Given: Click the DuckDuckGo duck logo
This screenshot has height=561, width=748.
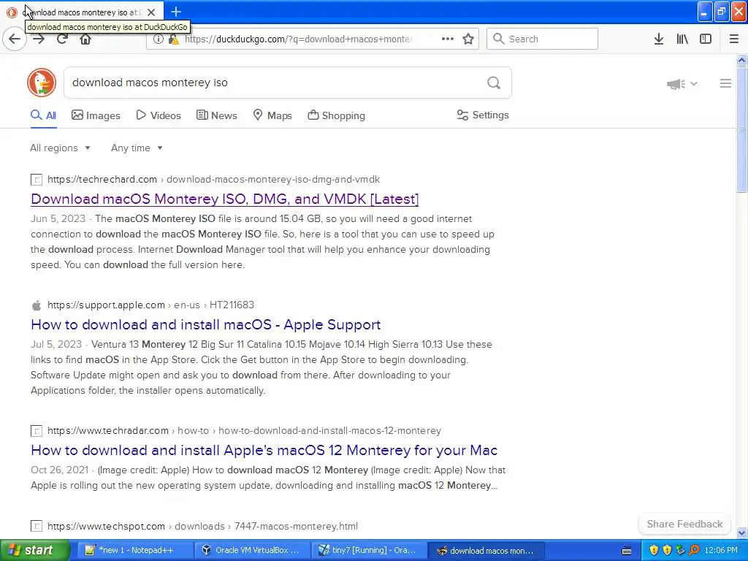Looking at the screenshot, I should tap(42, 83).
